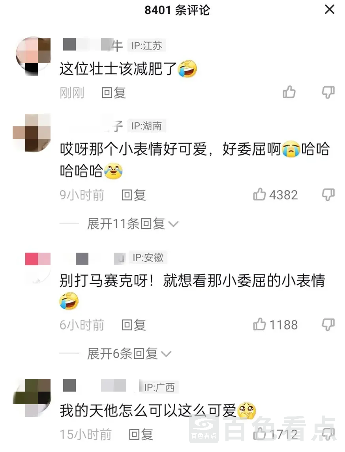Reply to the Guangxi user's comment
Viewport: 345px width, 452px height.
[141, 434]
